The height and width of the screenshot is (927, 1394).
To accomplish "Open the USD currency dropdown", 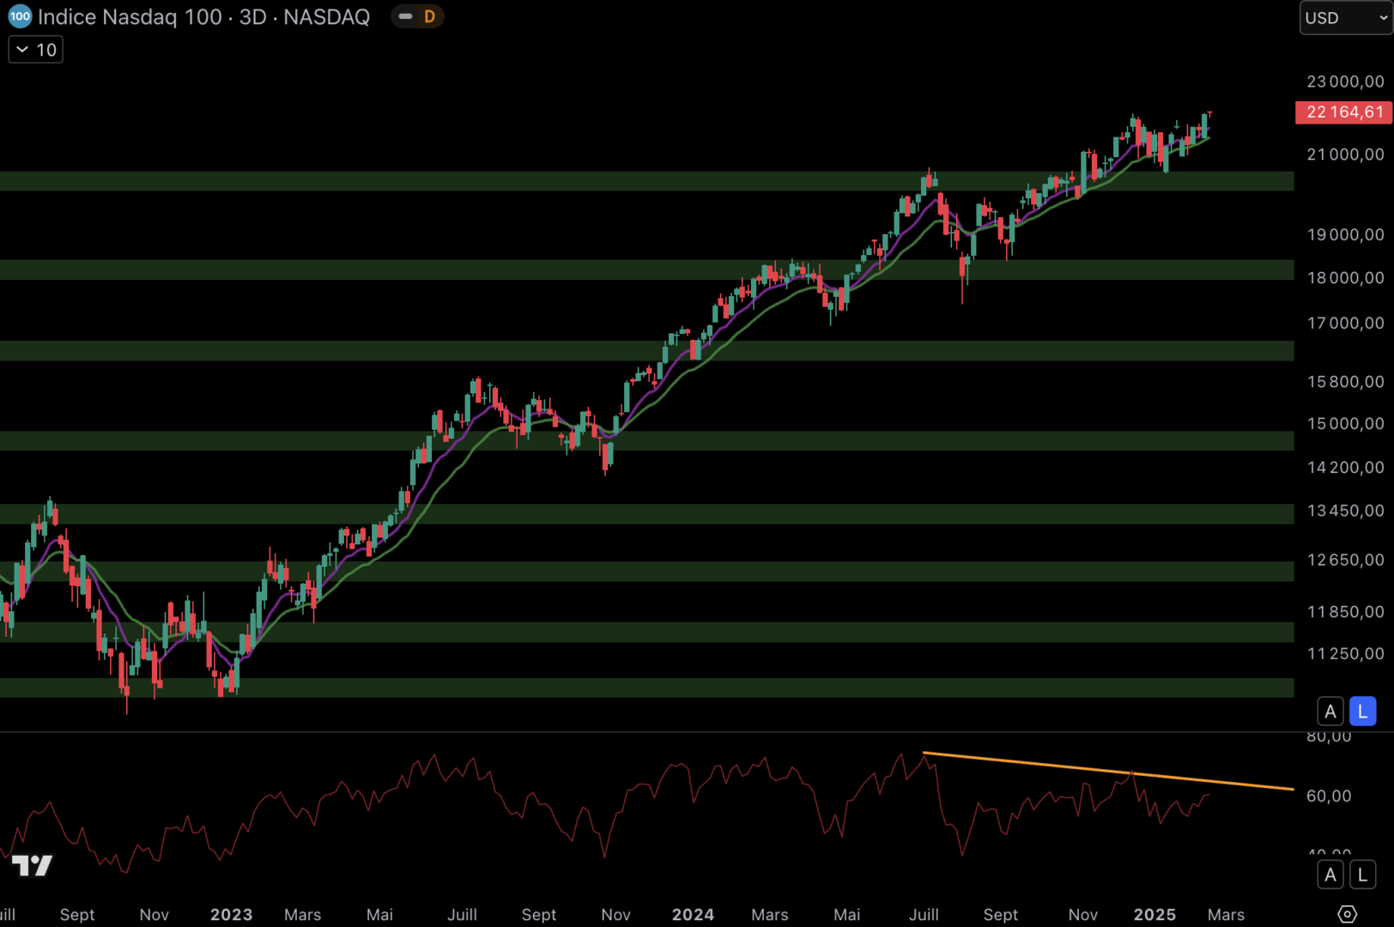I will tap(1346, 18).
